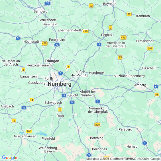Select the B13 road shield south of Ansbach

(x=14, y=121)
